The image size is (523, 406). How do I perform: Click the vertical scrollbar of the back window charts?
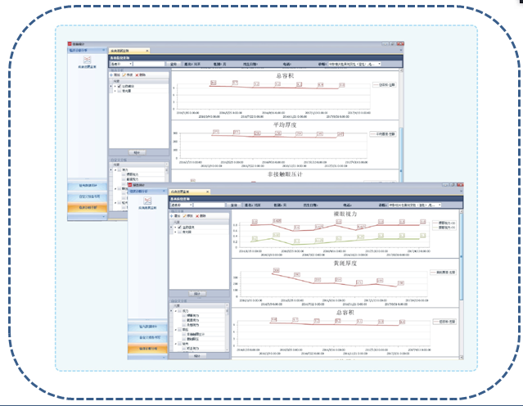401,123
